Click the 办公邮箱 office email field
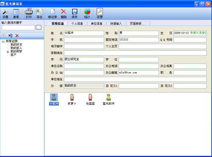 click(139, 73)
